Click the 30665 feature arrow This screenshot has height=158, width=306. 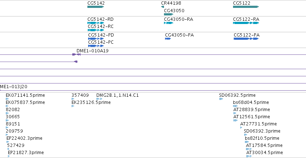pyautogui.click(x=7, y=120)
